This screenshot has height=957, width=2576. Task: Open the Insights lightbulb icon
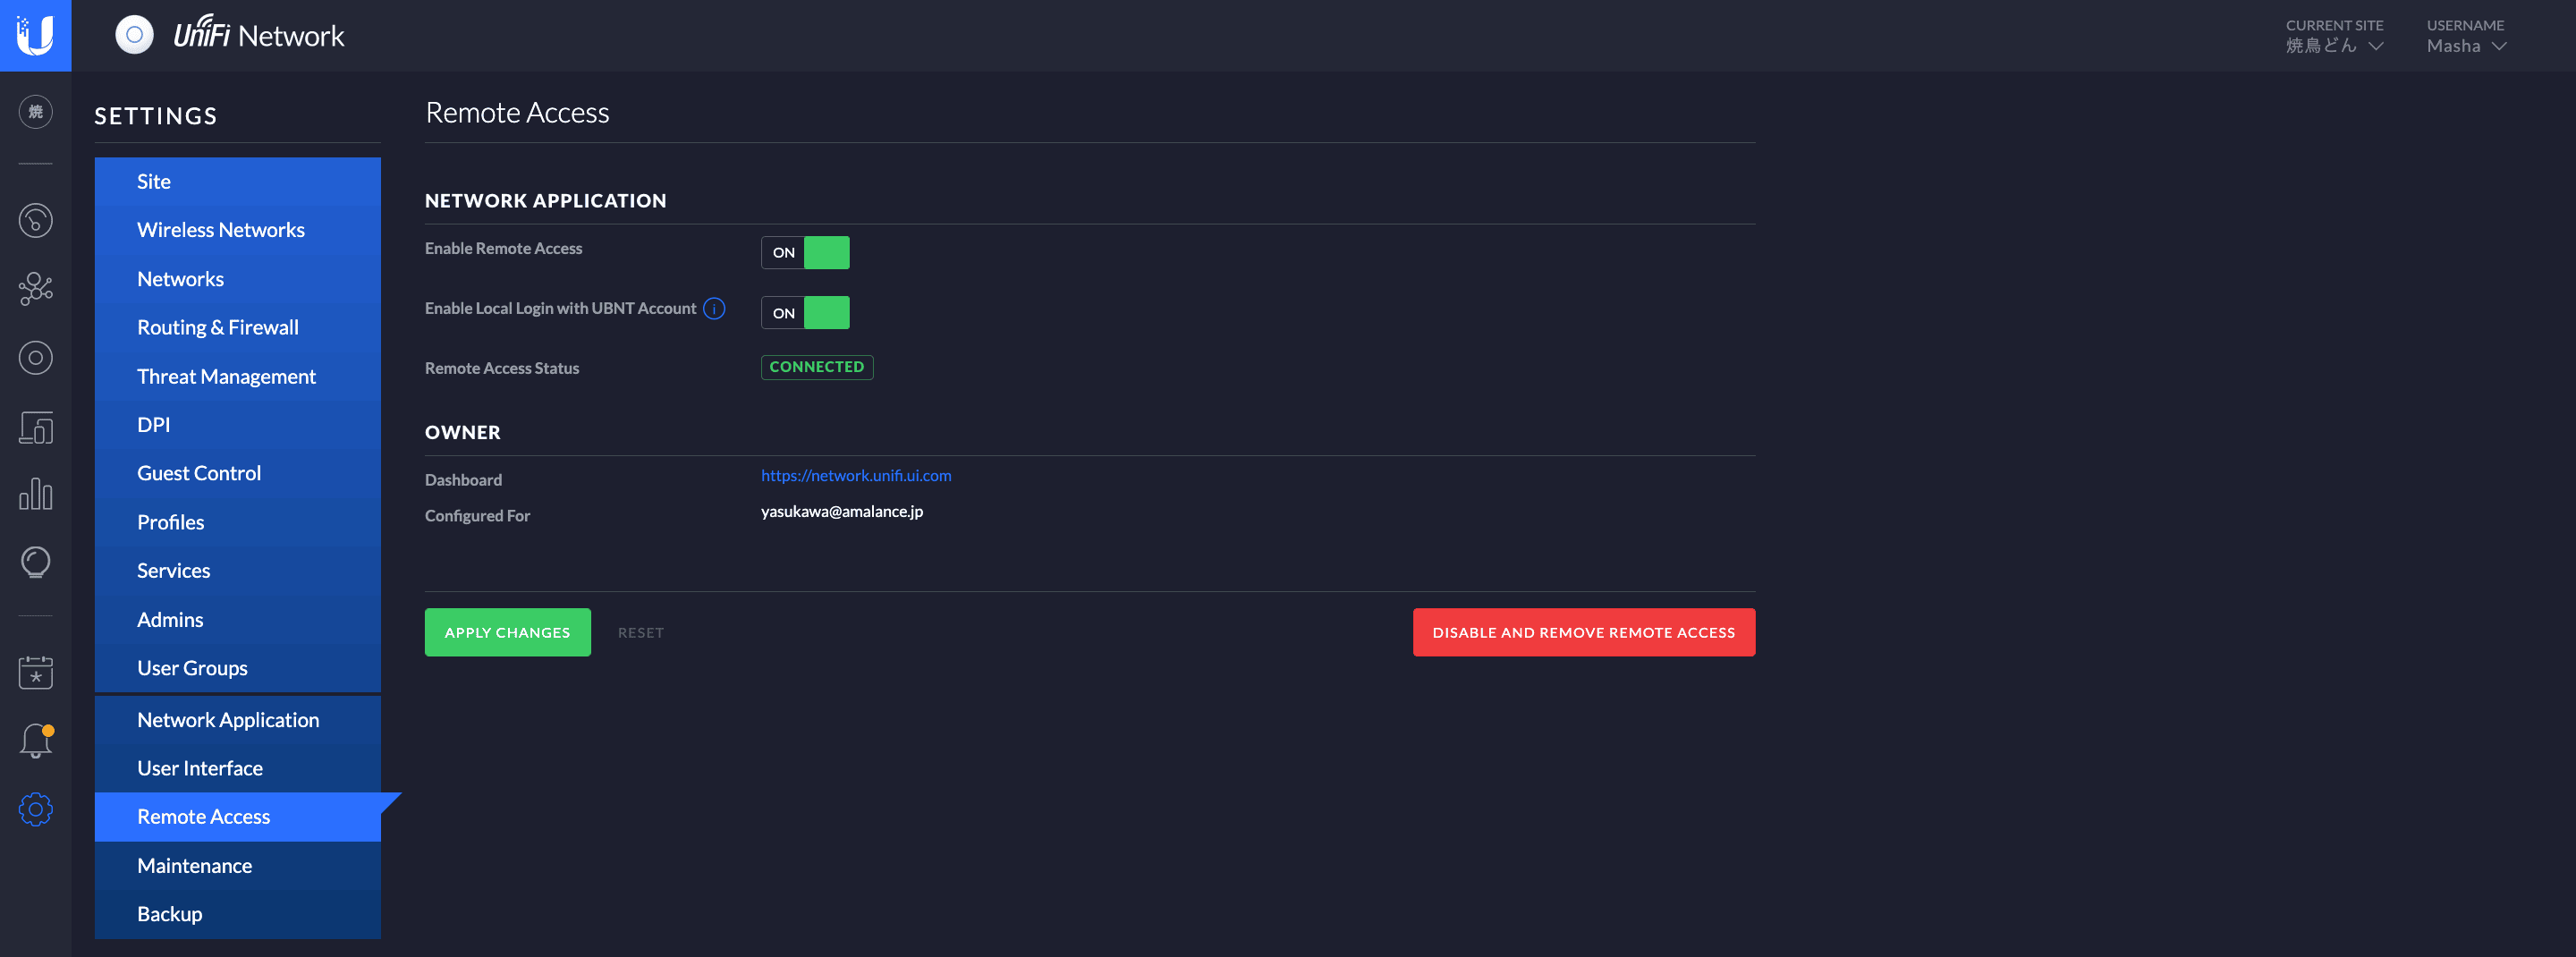click(36, 562)
